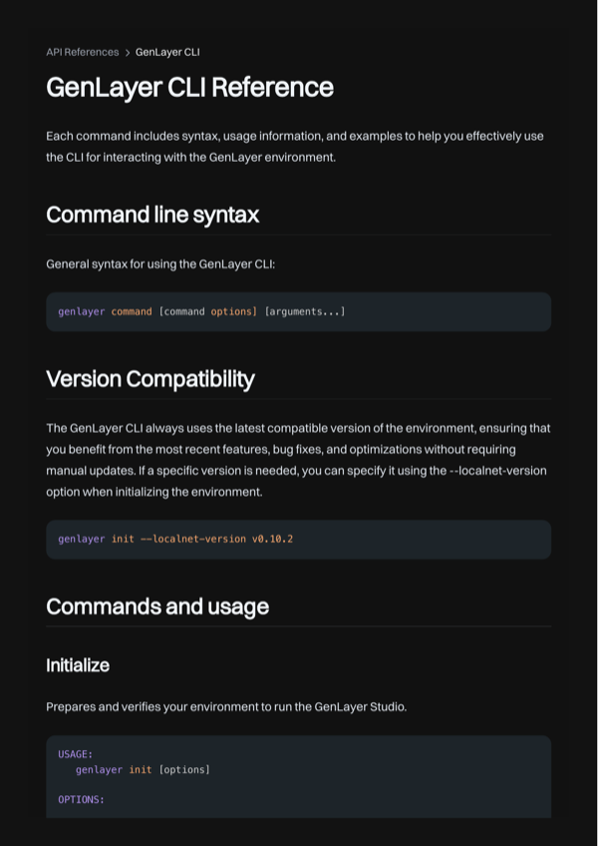Click the "Prepares and verifies your environment" text
This screenshot has height=846, width=598.
tap(226, 707)
